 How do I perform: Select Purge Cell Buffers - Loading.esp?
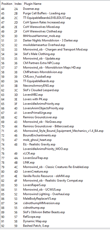(x=44, y=13)
